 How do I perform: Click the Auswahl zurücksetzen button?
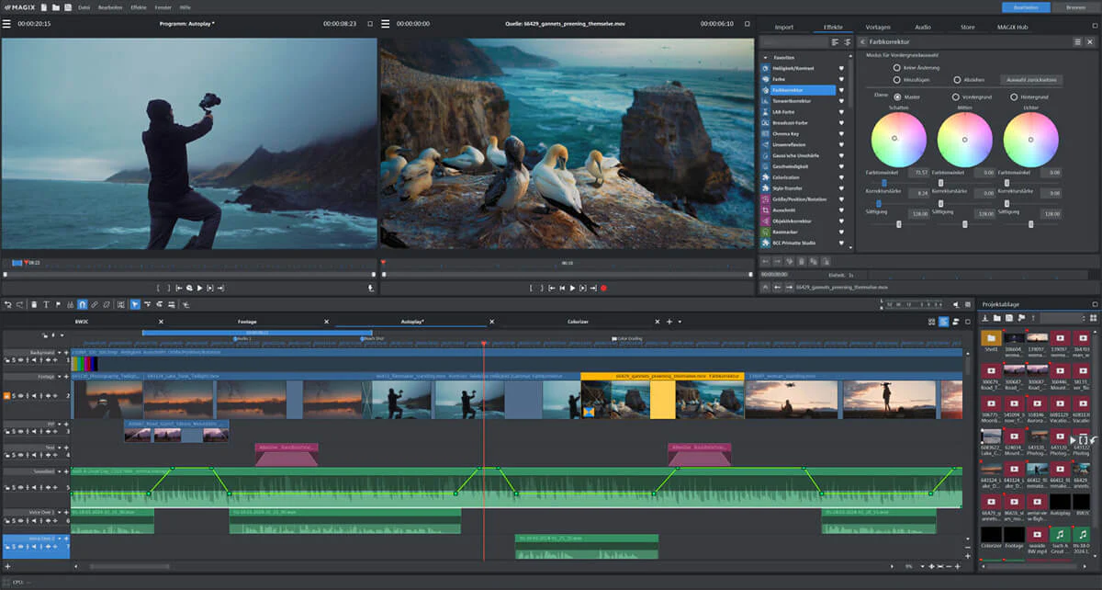[x=1031, y=79]
